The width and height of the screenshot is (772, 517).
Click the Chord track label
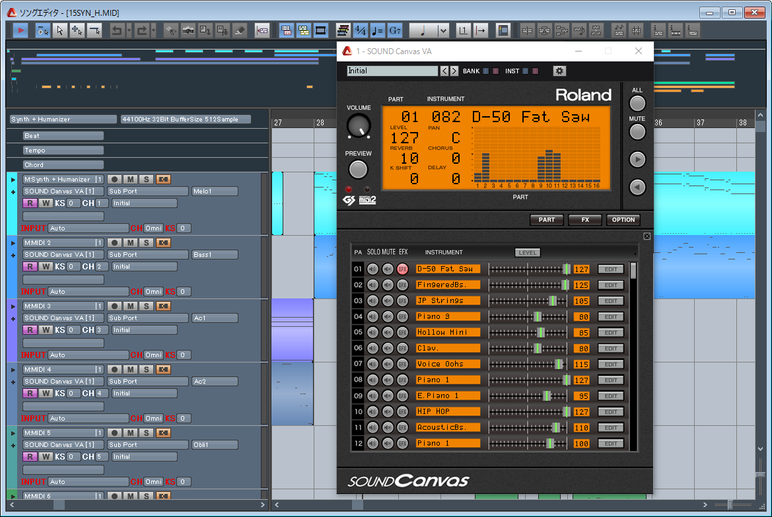[63, 165]
